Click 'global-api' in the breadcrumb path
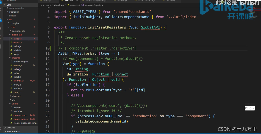The width and height of the screenshot is (261, 134). [x=59, y=5]
